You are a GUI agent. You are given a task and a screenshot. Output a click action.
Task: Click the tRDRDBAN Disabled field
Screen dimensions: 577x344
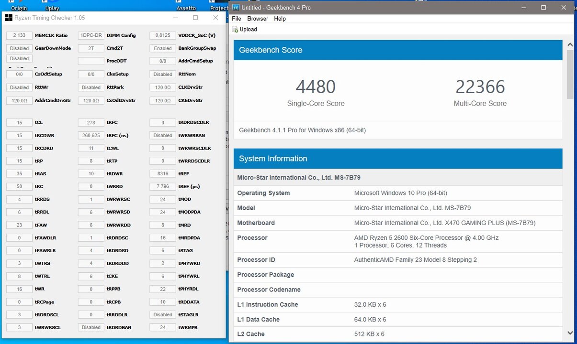(x=91, y=327)
